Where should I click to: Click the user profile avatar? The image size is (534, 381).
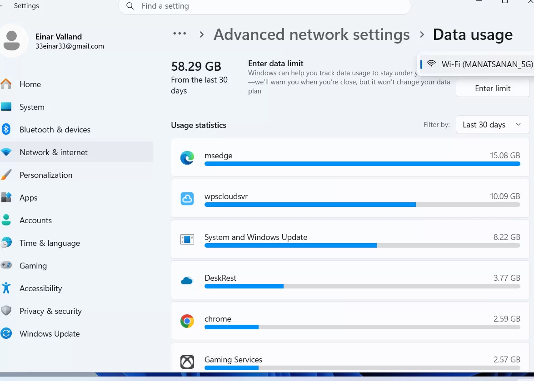[12, 40]
